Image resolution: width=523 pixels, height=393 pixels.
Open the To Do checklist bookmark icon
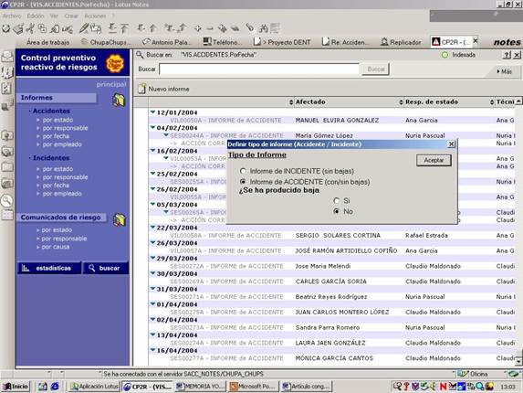tap(6, 89)
